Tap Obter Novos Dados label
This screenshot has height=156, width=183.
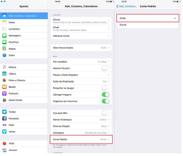tap(63, 48)
